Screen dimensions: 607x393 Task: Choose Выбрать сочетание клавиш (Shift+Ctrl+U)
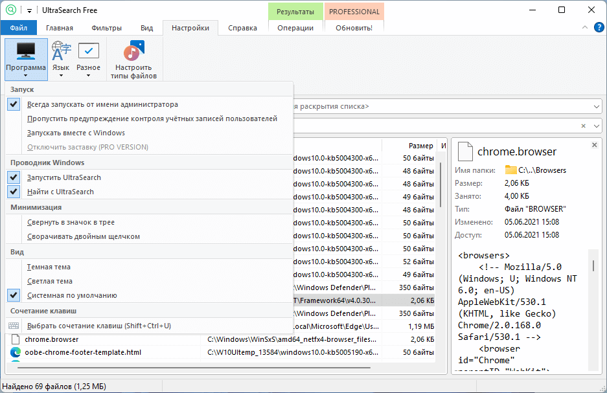[x=149, y=326]
